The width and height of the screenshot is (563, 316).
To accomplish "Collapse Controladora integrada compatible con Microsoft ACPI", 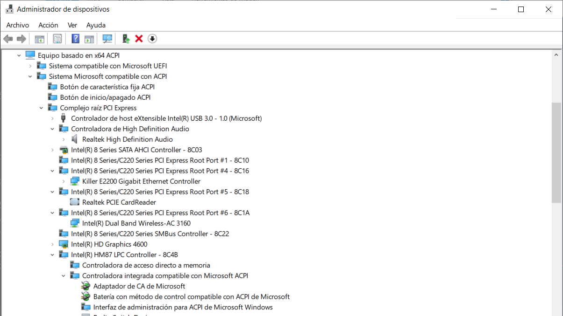I will (x=64, y=276).
